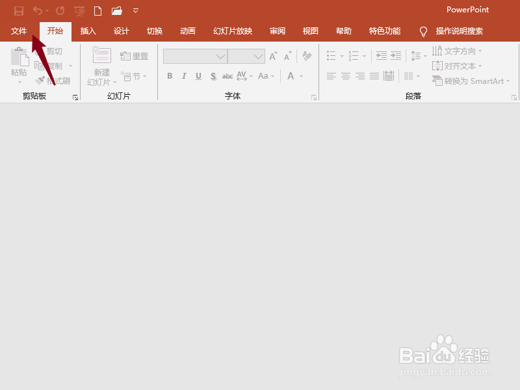Click the Undo arrow icon

point(38,11)
